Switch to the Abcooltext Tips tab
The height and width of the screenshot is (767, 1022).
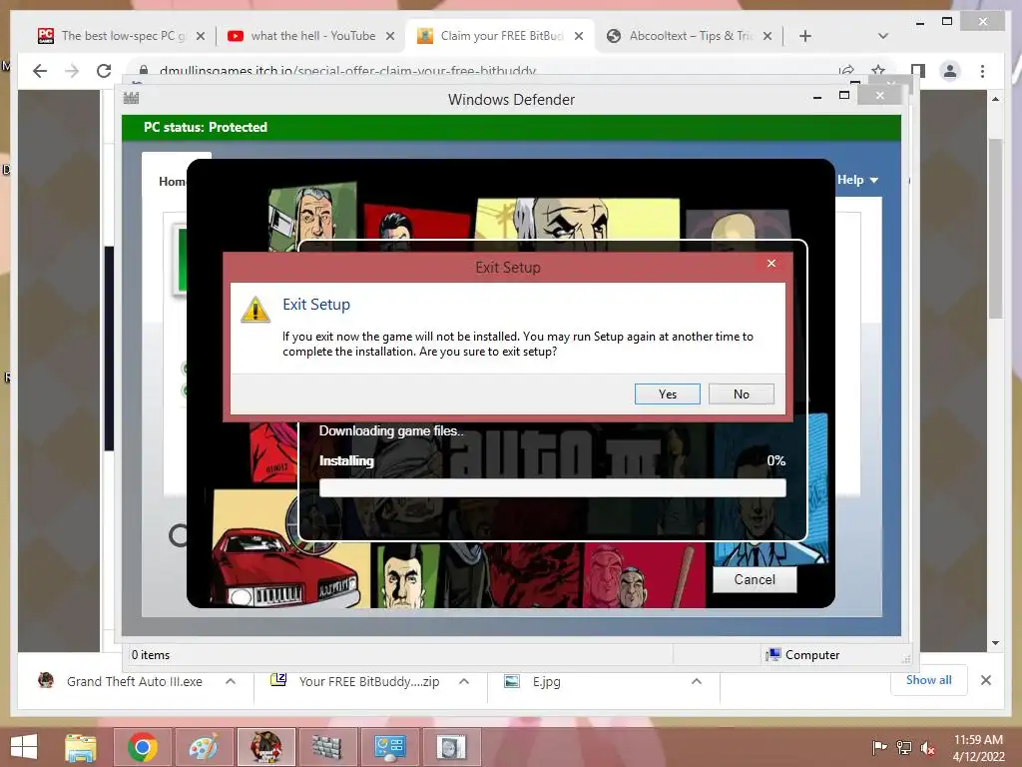[x=680, y=36]
